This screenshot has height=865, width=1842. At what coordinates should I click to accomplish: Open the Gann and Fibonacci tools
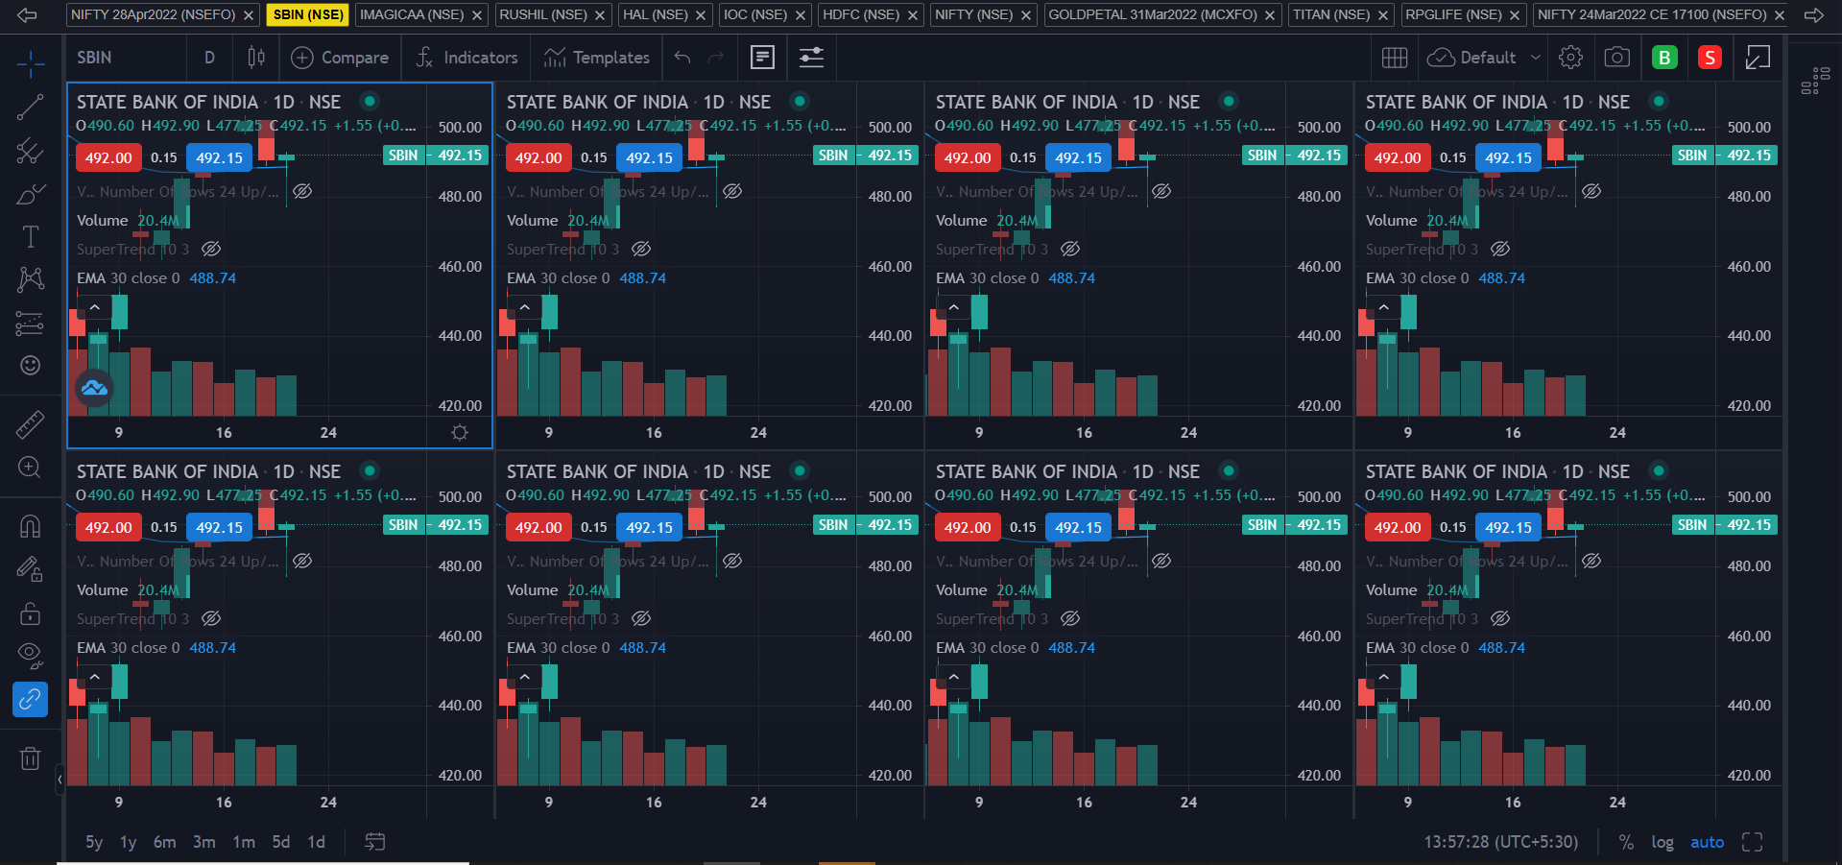click(30, 151)
